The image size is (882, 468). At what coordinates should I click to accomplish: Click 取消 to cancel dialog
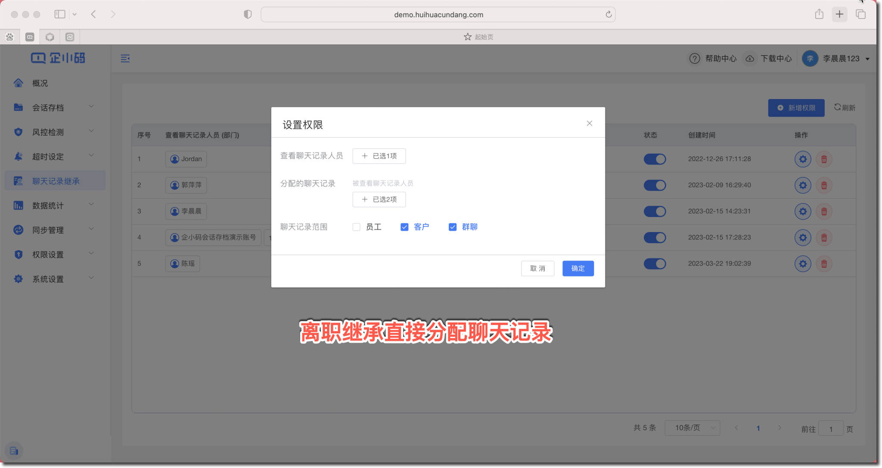pos(537,269)
